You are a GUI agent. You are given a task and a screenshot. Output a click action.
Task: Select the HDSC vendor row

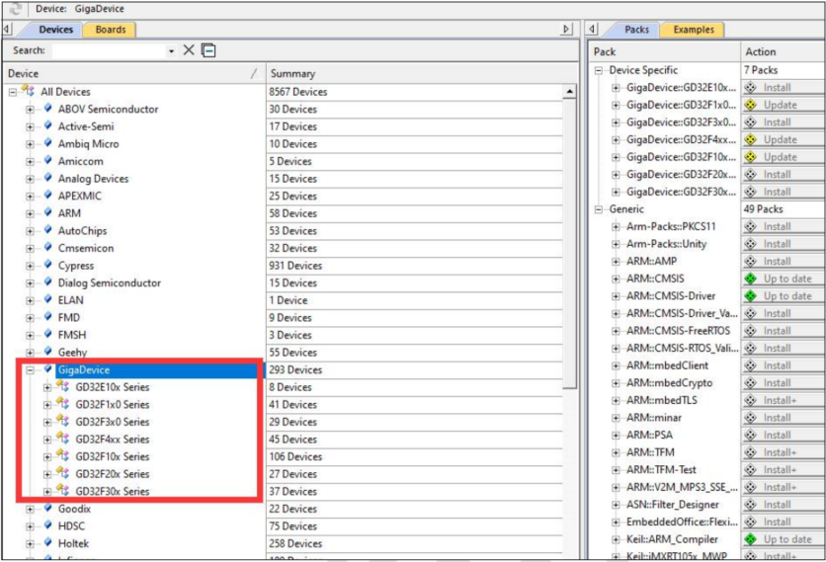coord(71,526)
